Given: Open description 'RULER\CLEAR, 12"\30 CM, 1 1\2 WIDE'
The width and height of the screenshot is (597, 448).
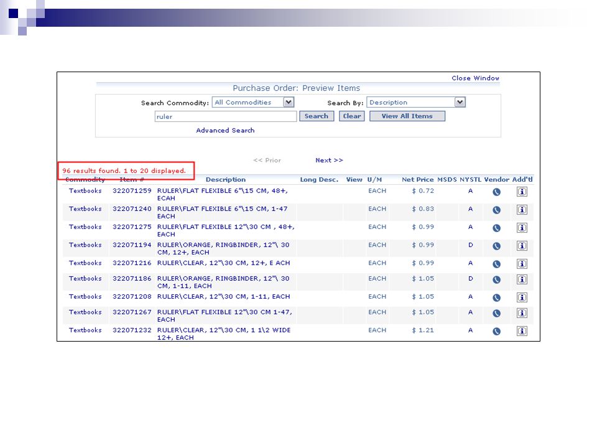Looking at the screenshot, I should coord(224,334).
